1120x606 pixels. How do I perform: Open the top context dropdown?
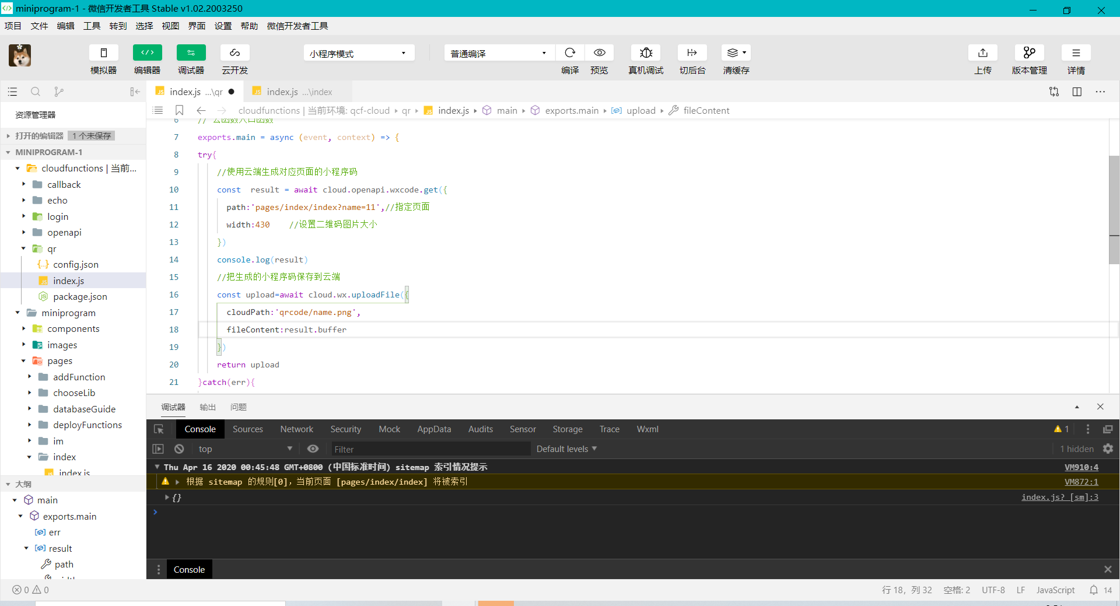coord(245,449)
